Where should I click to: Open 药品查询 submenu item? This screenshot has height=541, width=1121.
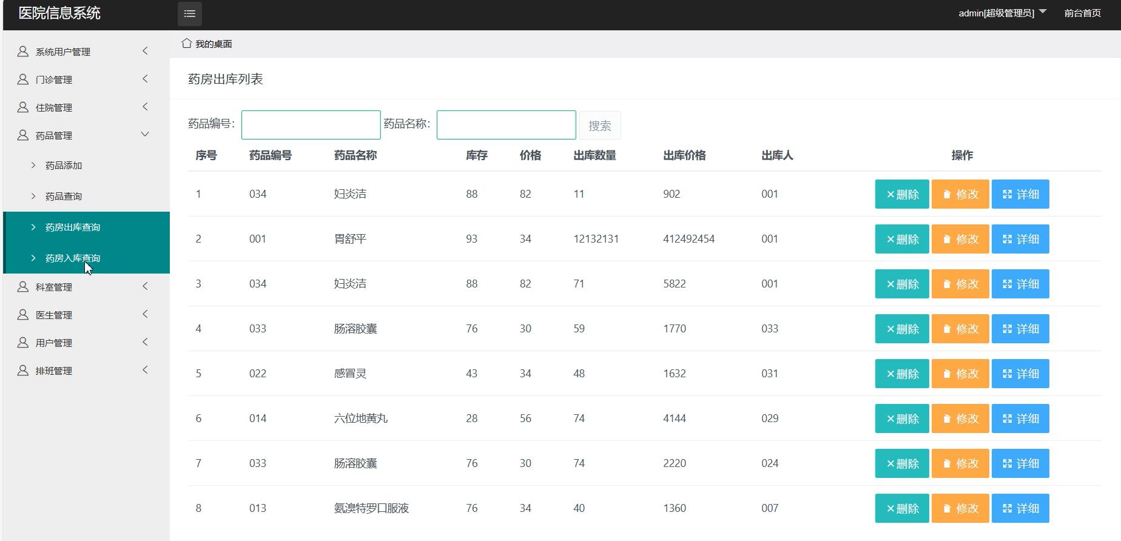64,197
